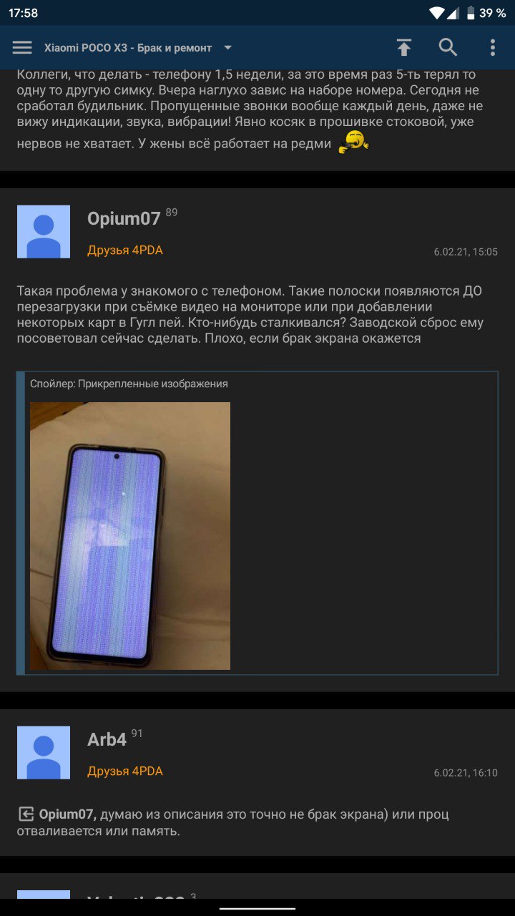Tap the scroll-to-top arrow icon

click(x=404, y=48)
